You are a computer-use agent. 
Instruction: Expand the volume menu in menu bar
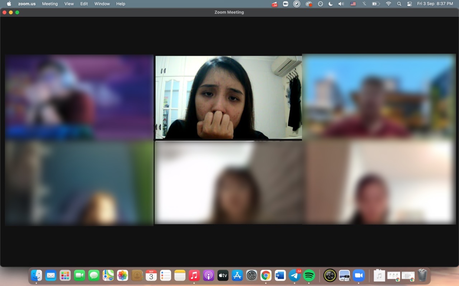341,4
